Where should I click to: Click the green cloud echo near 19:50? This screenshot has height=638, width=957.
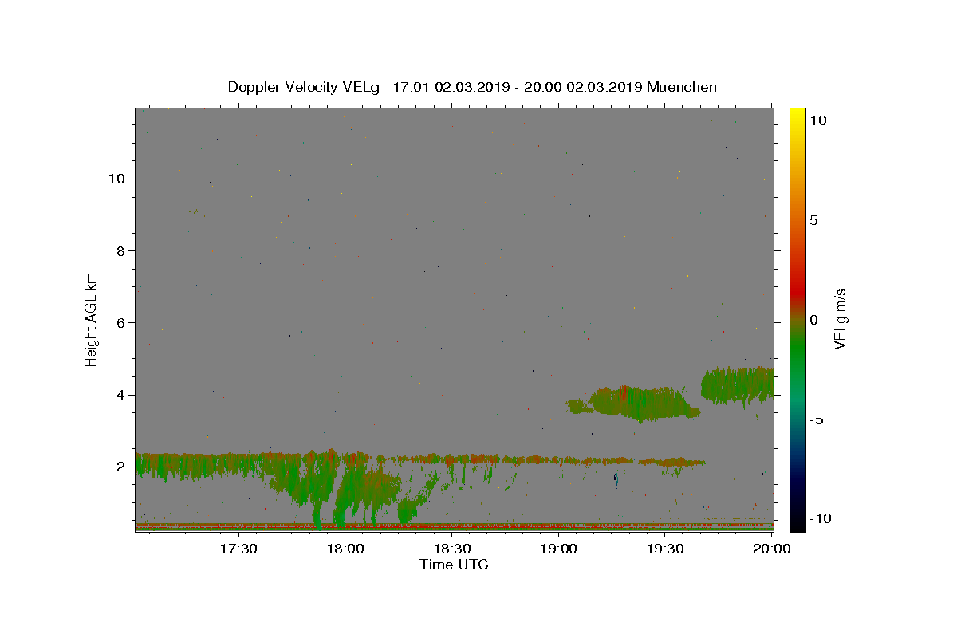click(738, 384)
